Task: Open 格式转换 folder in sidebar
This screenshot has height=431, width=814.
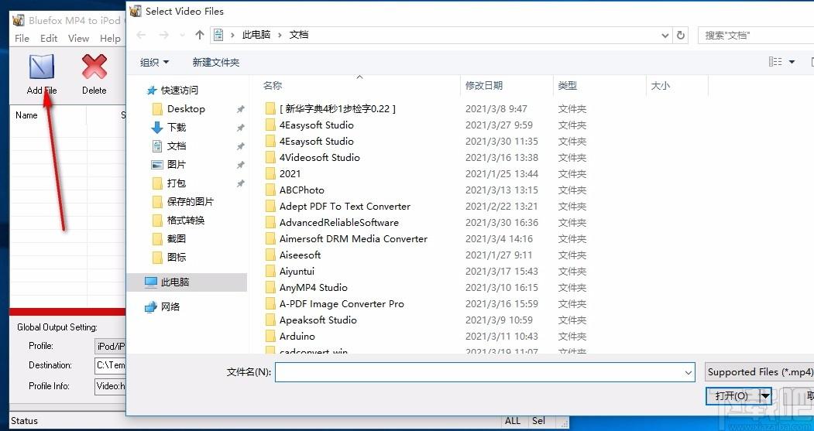Action: tap(185, 221)
